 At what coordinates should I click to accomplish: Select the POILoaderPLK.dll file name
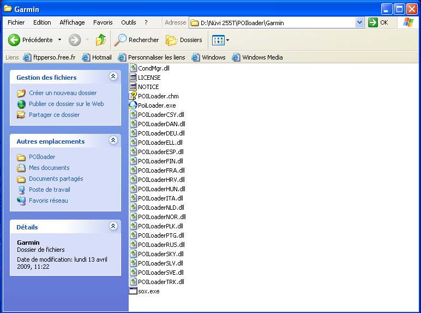[x=160, y=226]
